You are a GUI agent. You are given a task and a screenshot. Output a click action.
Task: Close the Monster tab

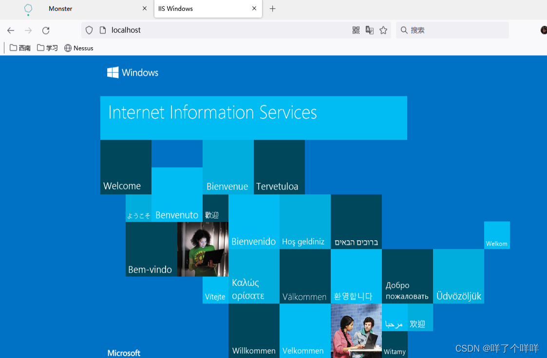click(145, 8)
